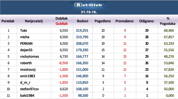178x99 pixels.
Task: Click the Bet-Club logo banner
Action: 88,5
